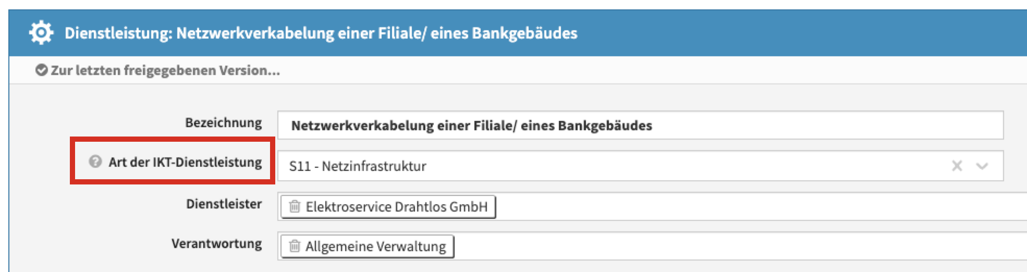Open 'Zur letzten freigegebenen Version...' link
1027x272 pixels.
coord(165,70)
